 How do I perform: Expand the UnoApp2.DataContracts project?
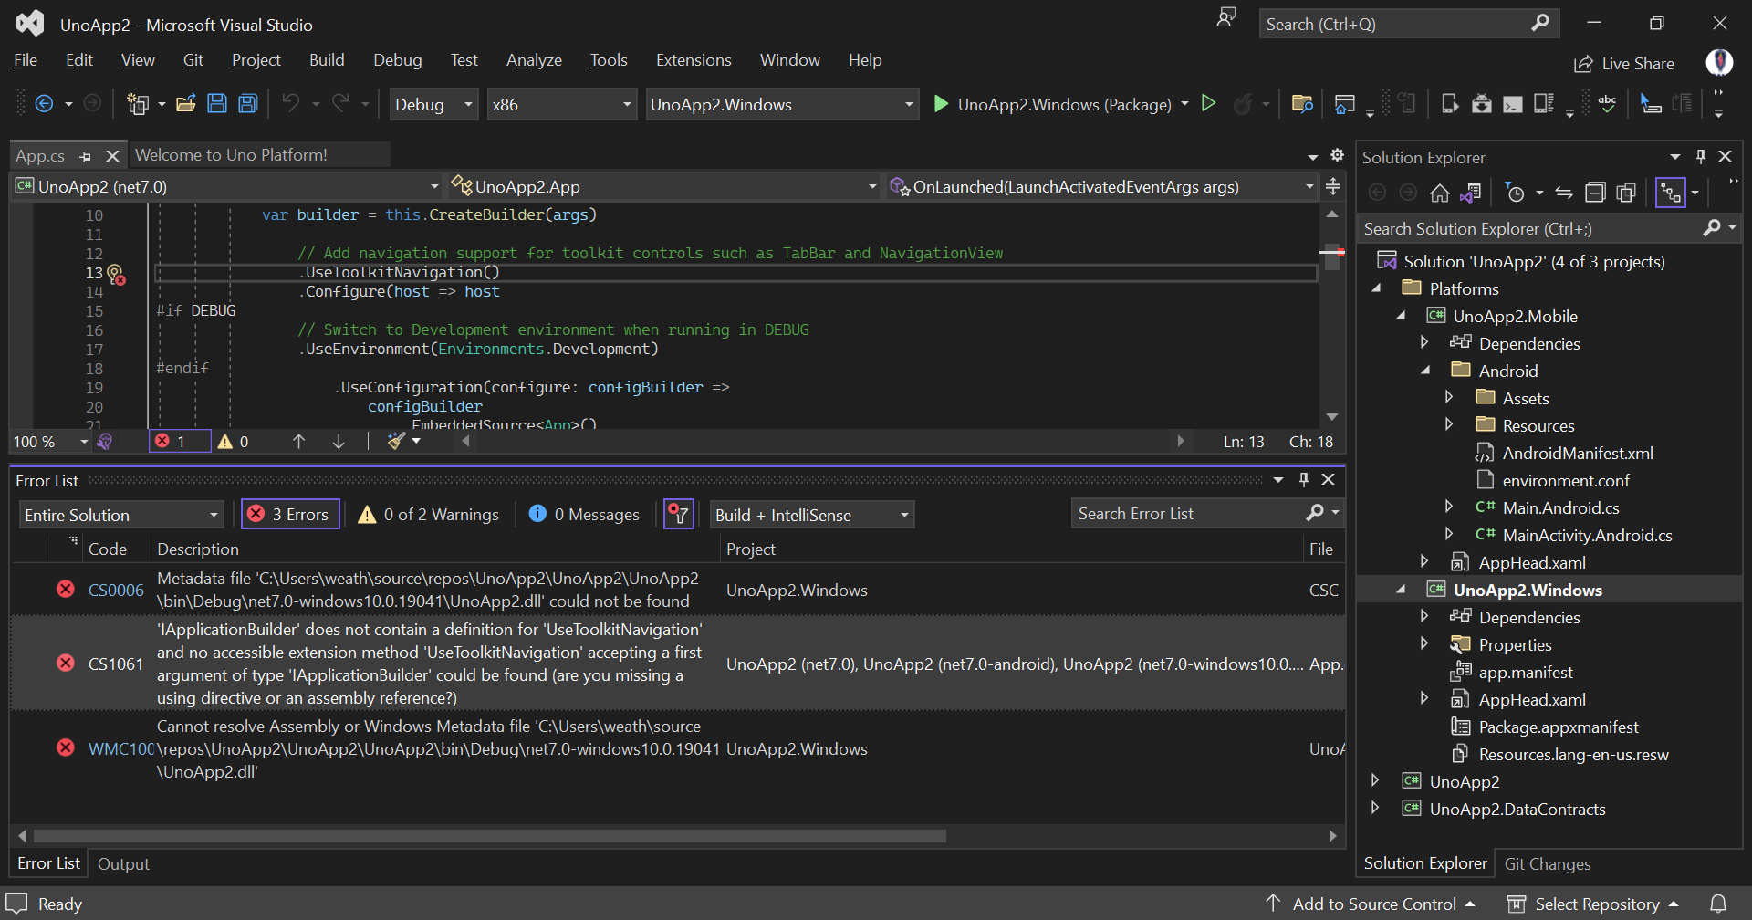click(1376, 809)
